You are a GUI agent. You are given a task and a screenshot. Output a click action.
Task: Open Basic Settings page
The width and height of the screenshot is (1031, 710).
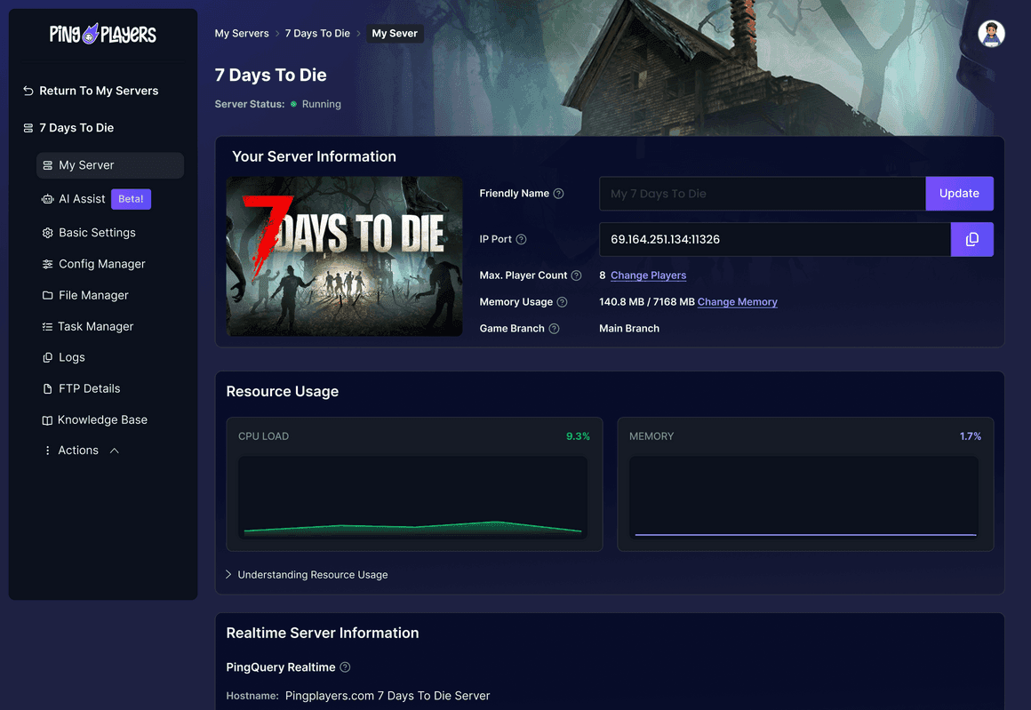pyautogui.click(x=97, y=233)
